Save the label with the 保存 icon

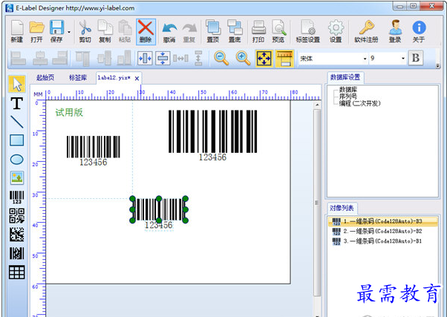tap(56, 31)
